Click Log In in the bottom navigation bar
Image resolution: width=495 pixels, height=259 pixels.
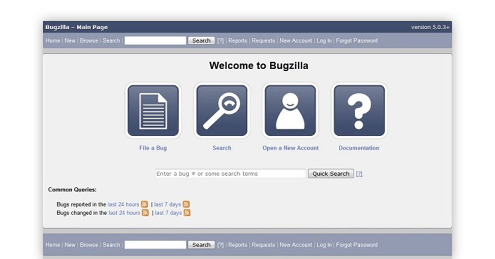[324, 245]
